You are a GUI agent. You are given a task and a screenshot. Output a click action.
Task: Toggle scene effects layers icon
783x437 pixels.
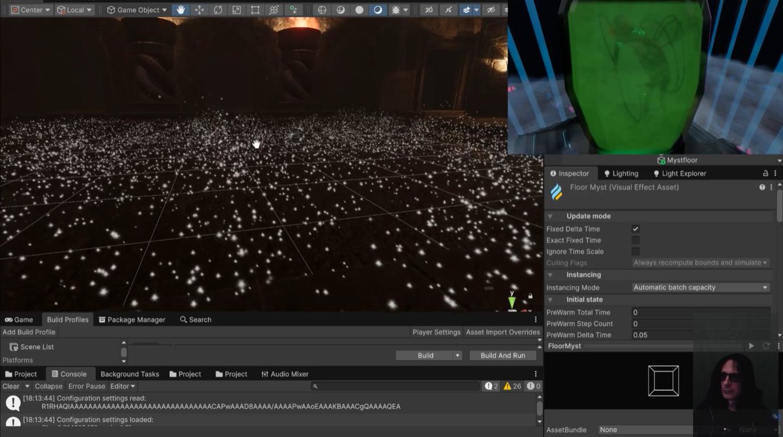coord(466,10)
